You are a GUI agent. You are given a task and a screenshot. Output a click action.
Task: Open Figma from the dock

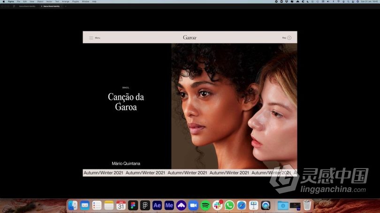pyautogui.click(x=133, y=206)
